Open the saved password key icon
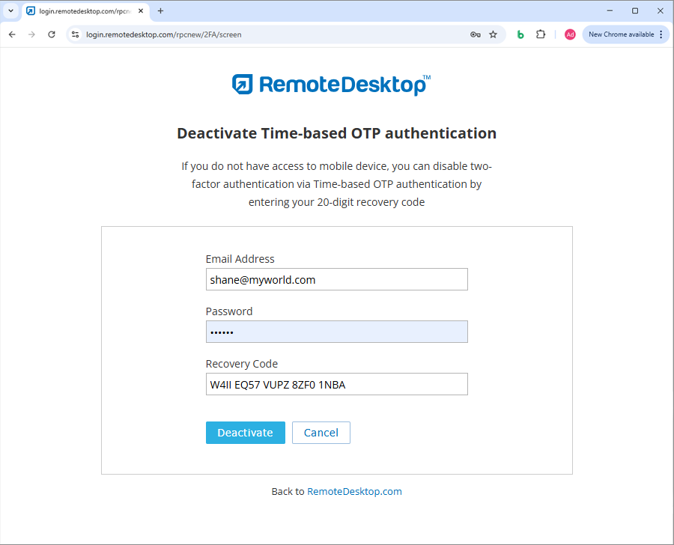This screenshot has height=545, width=674. [x=475, y=34]
